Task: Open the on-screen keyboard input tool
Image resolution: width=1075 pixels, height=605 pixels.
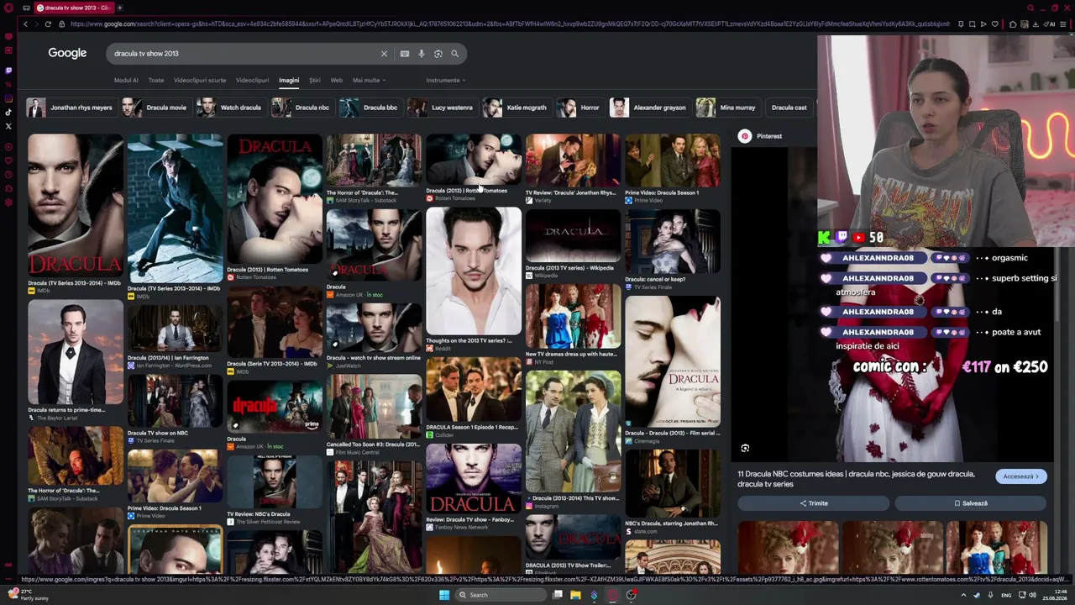Action: pyautogui.click(x=405, y=54)
